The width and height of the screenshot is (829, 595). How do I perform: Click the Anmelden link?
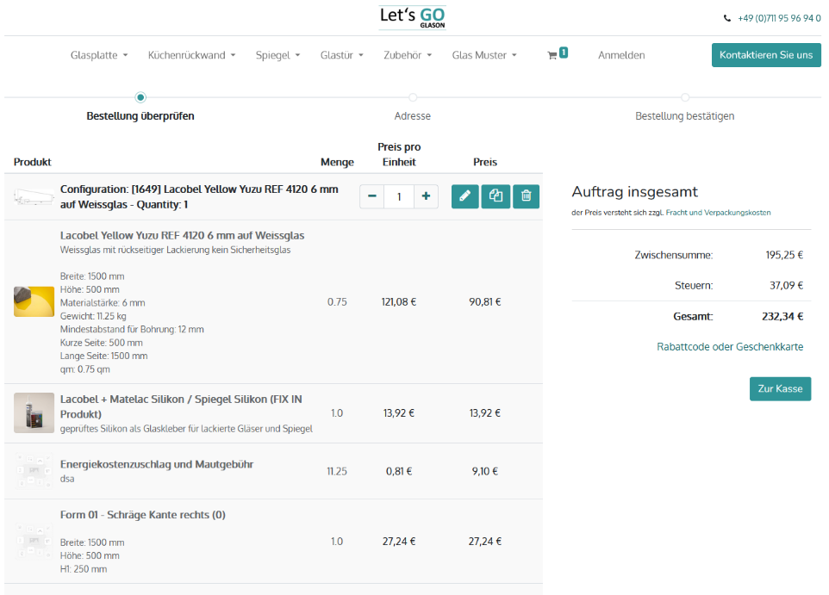621,55
